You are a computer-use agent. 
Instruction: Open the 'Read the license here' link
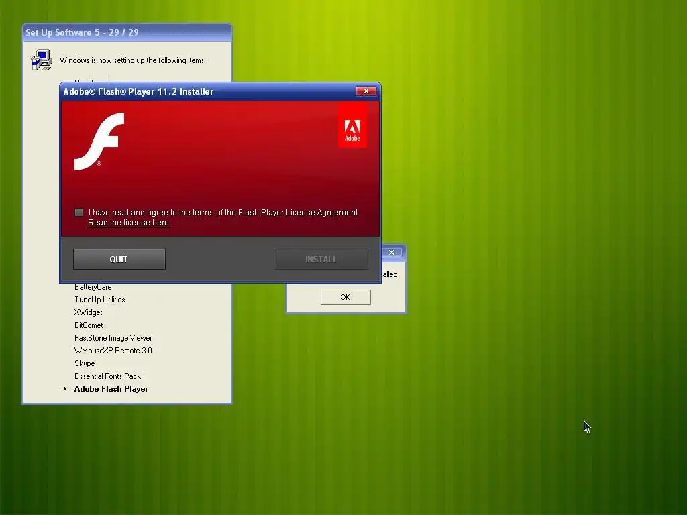(129, 223)
